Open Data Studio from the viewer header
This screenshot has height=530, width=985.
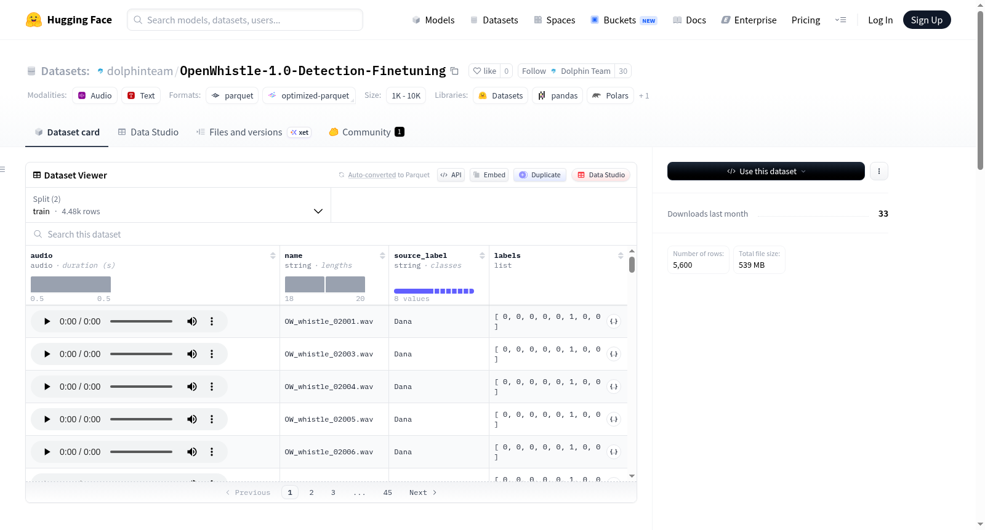pos(601,175)
